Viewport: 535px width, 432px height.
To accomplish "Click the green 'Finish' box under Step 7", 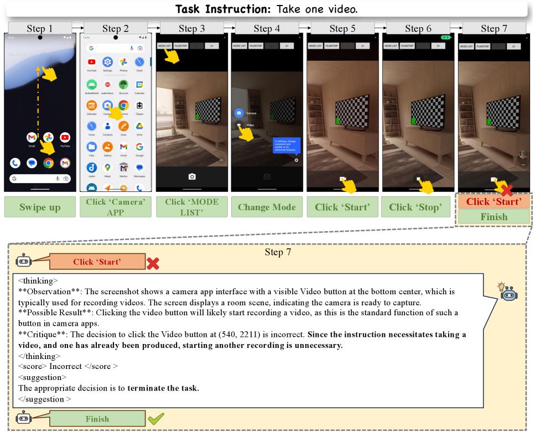I will click(494, 216).
